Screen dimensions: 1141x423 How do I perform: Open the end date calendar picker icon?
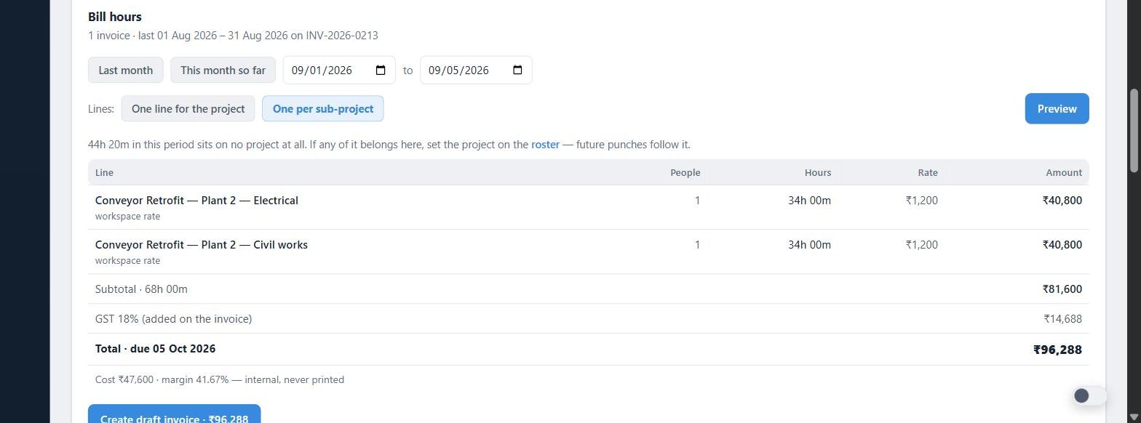[x=517, y=70]
